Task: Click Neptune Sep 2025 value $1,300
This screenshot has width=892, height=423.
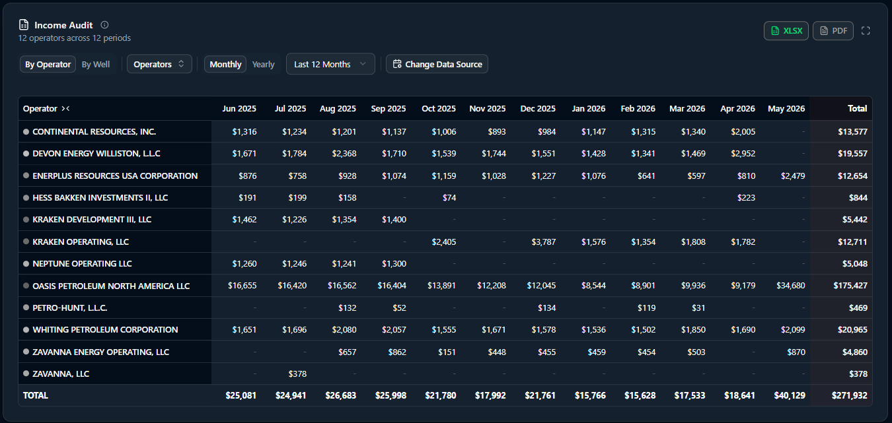Action: tap(394, 263)
